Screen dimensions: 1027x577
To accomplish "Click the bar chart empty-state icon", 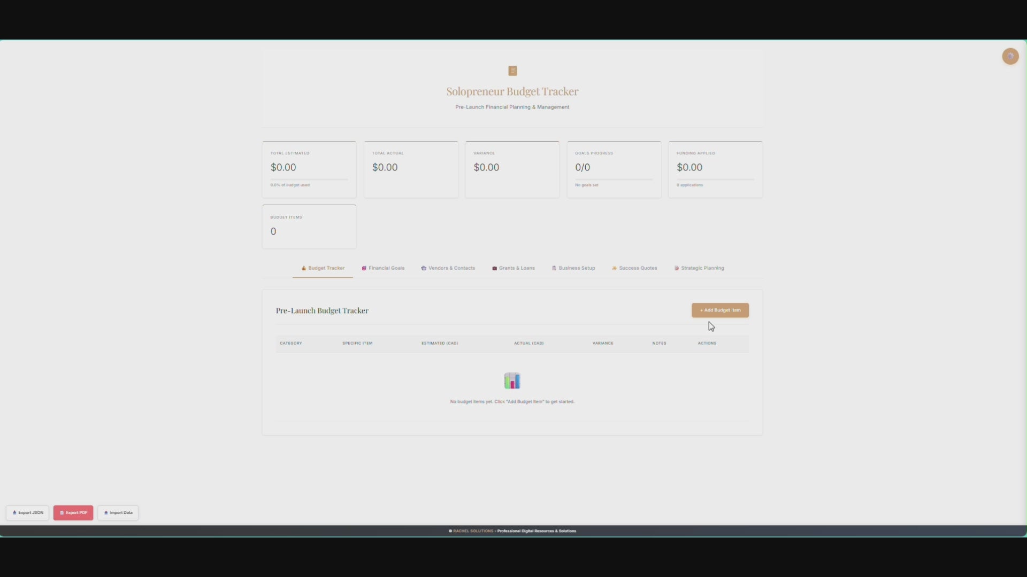I will pos(512,381).
